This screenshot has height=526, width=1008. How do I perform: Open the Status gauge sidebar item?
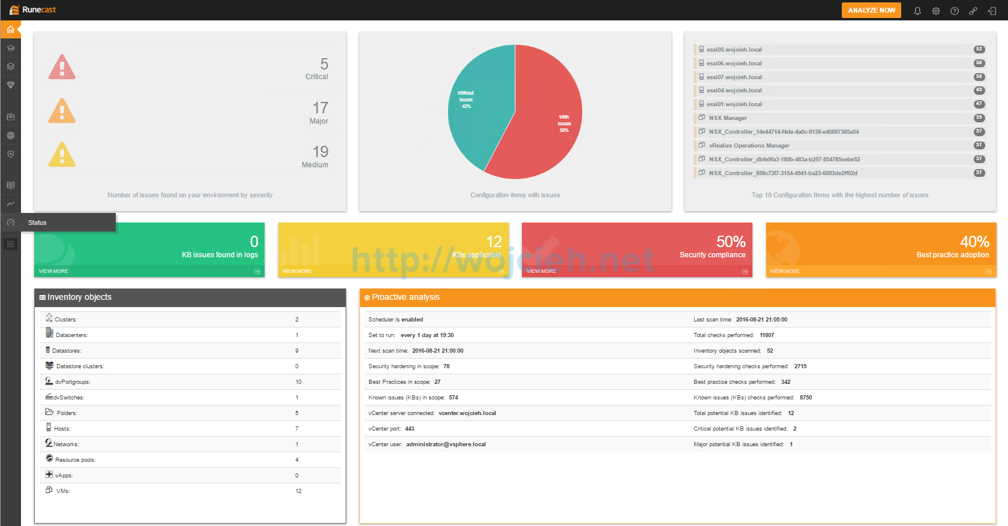click(x=10, y=223)
